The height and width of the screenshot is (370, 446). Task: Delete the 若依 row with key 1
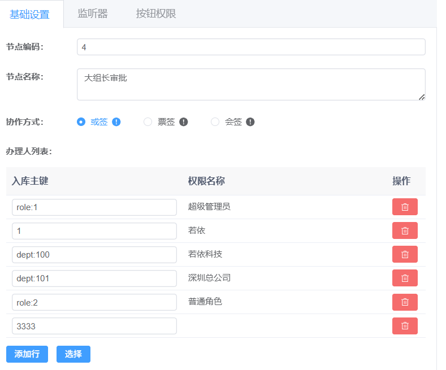tap(405, 230)
